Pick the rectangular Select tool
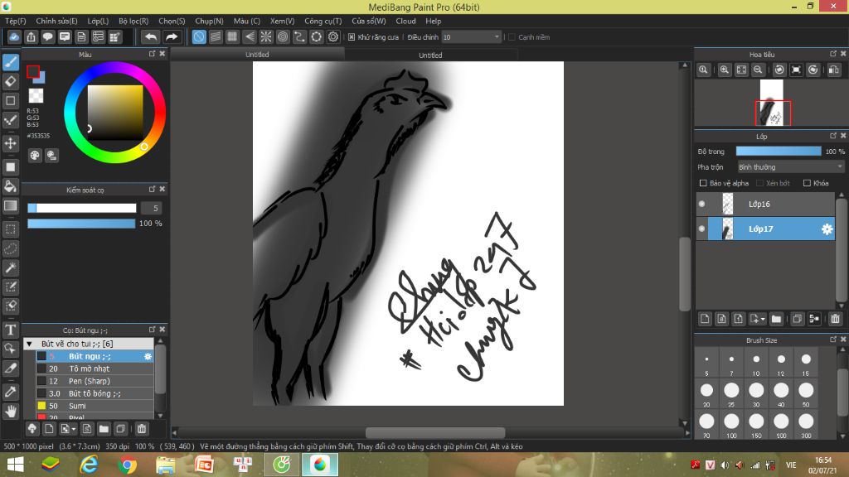 pos(10,229)
